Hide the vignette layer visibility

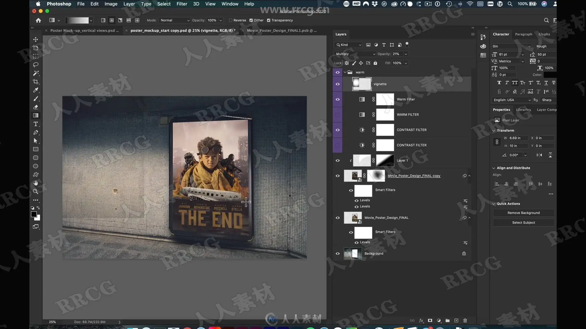338,84
